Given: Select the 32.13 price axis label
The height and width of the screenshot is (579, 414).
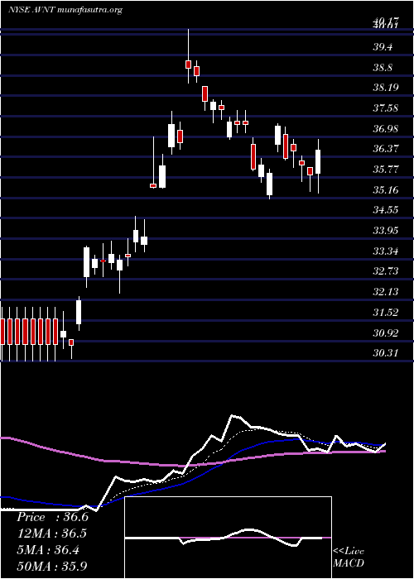Looking at the screenshot, I should pyautogui.click(x=386, y=292).
